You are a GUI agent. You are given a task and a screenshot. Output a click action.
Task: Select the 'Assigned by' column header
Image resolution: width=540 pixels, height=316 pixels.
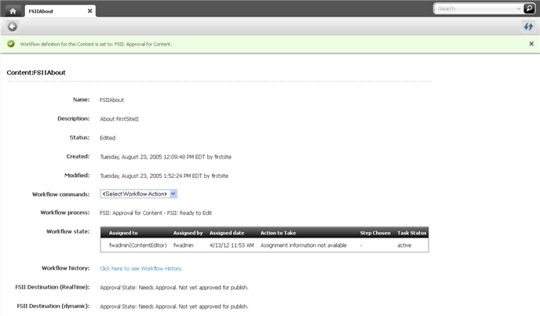188,233
